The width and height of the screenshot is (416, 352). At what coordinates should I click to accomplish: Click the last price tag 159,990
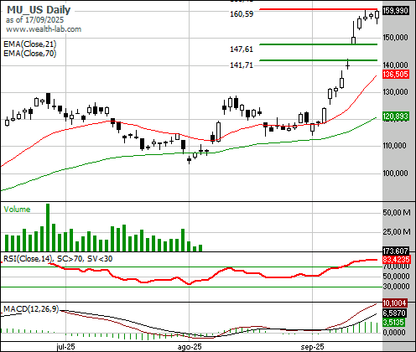click(395, 11)
